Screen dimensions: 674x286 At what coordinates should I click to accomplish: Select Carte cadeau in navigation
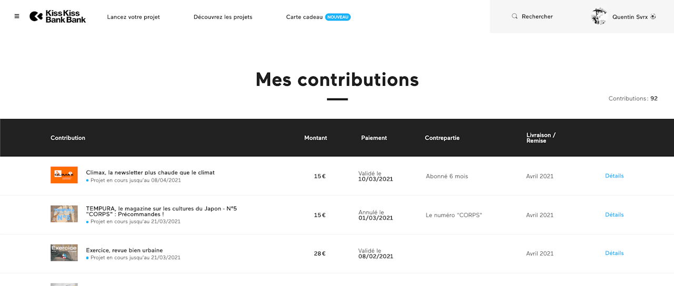pyautogui.click(x=304, y=17)
